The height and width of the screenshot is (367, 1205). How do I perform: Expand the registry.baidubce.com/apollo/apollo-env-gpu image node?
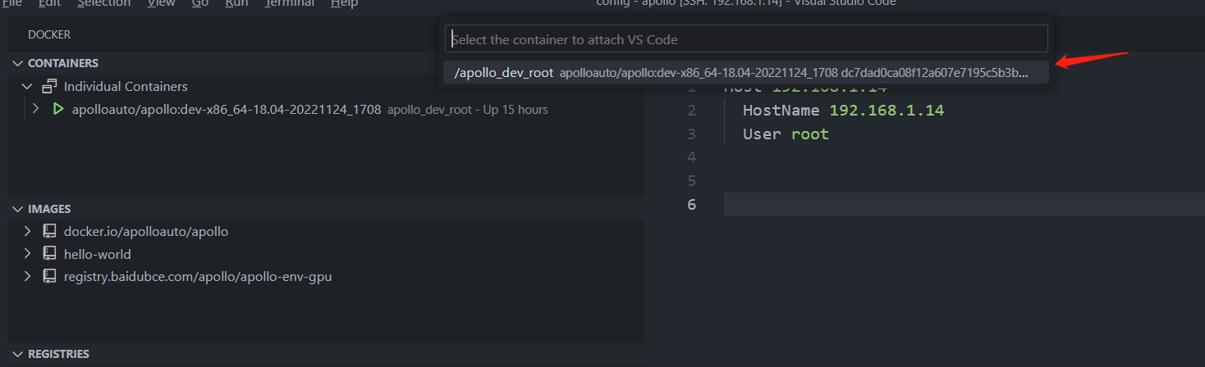(27, 277)
